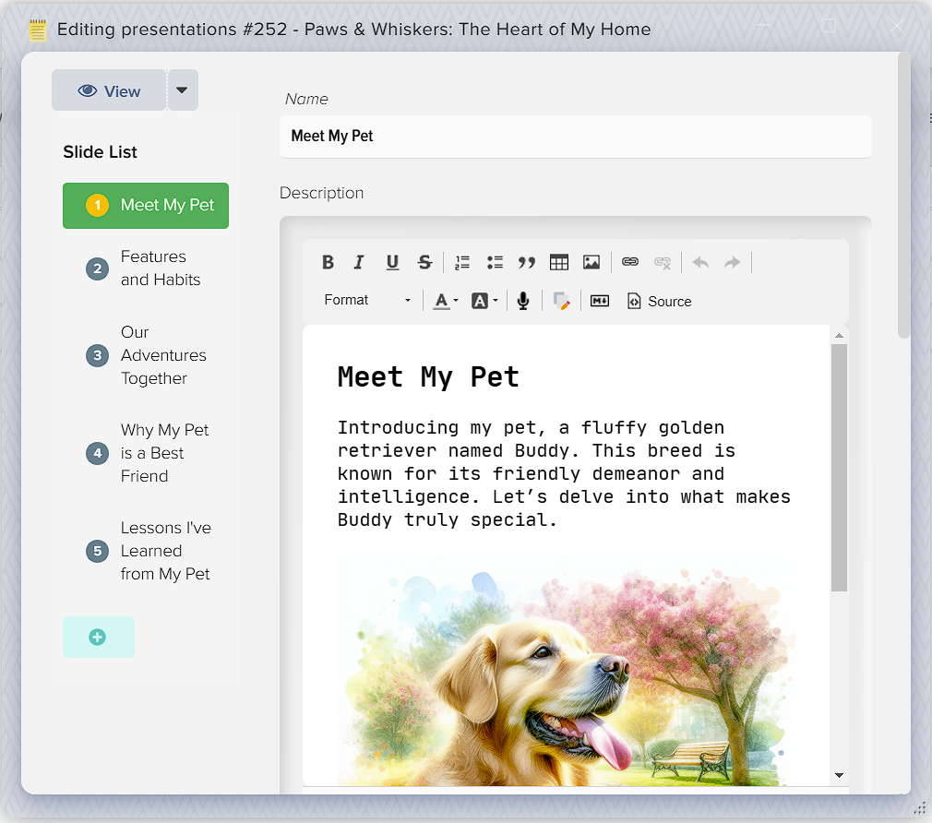The image size is (932, 823).
Task: Click the slide number 3 badge
Action: click(98, 355)
